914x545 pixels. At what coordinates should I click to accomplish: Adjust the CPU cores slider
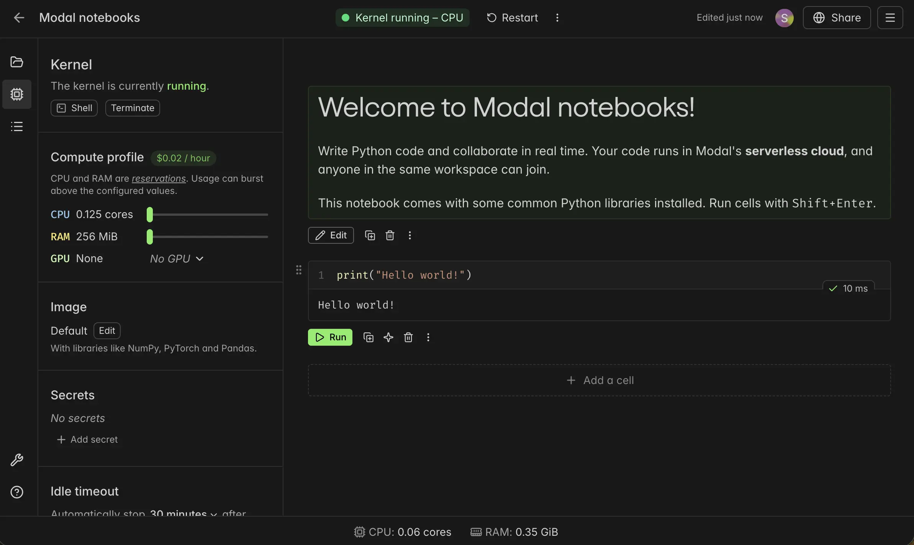[x=207, y=215]
